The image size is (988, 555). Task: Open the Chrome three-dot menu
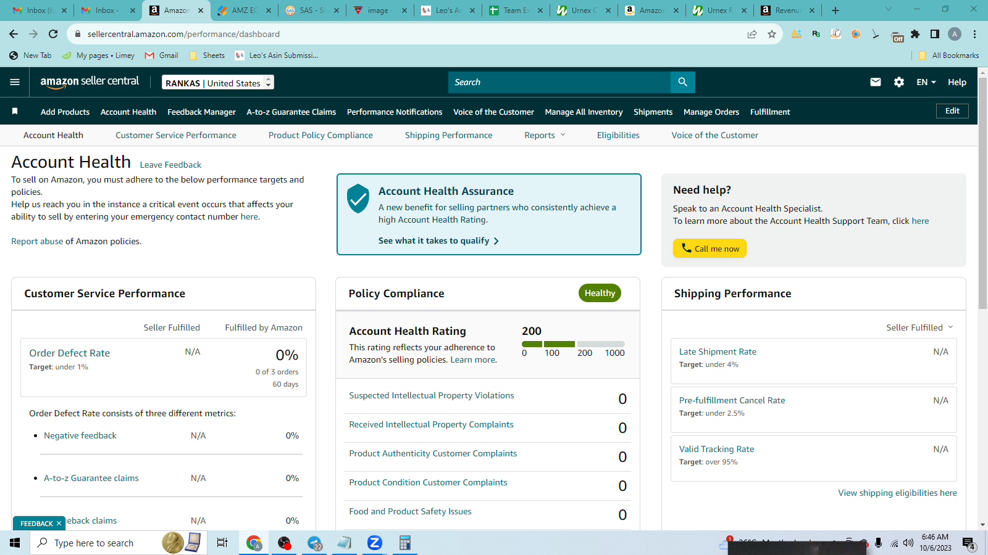click(x=974, y=34)
